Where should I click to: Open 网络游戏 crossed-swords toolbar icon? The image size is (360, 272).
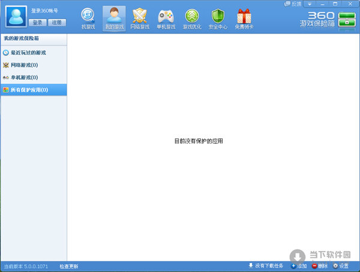(x=140, y=19)
